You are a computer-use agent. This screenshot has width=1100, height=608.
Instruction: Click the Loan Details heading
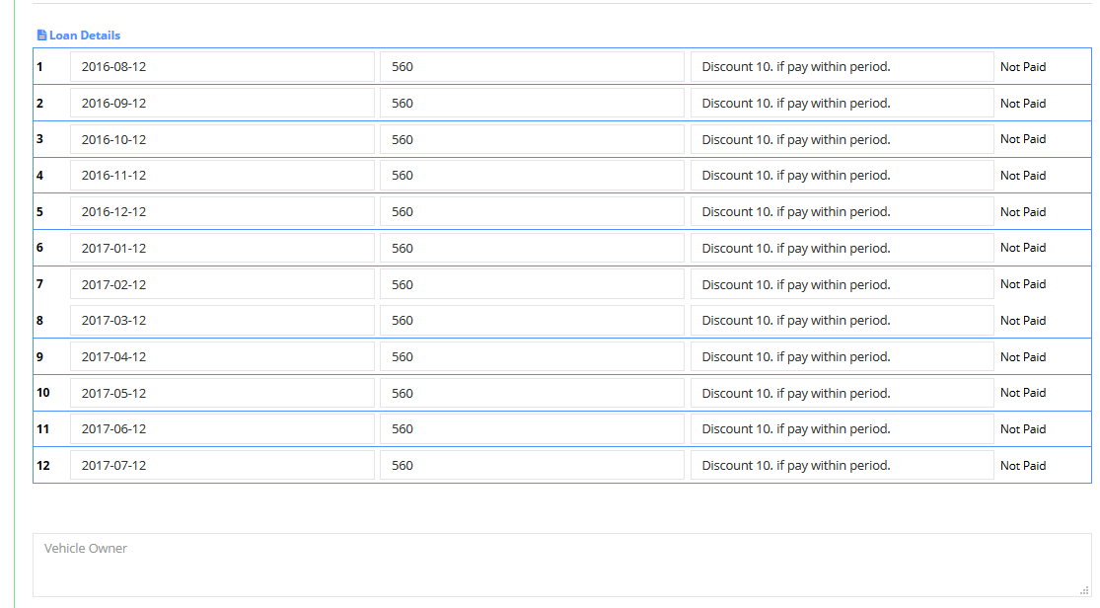(x=84, y=36)
